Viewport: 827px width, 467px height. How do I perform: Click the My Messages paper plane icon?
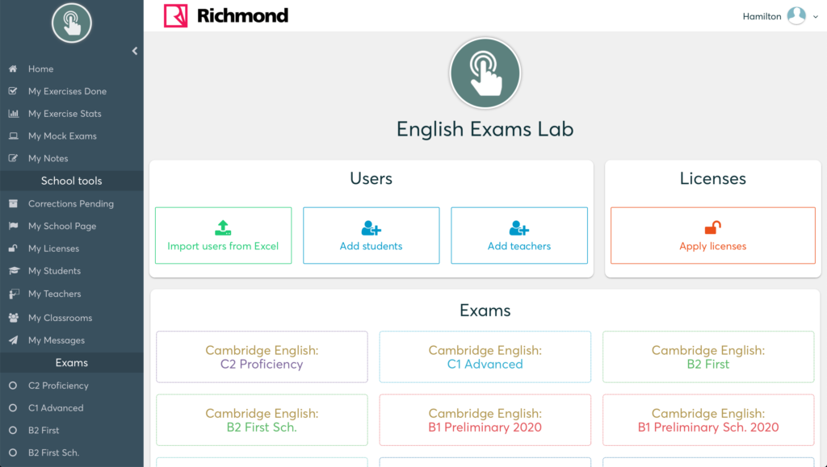pos(13,340)
